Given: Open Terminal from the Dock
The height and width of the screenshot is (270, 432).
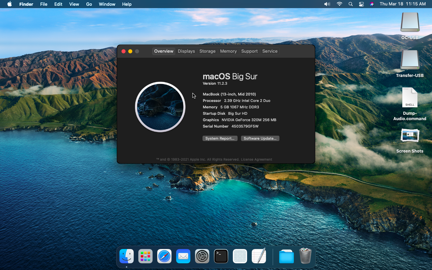Looking at the screenshot, I should 221,256.
